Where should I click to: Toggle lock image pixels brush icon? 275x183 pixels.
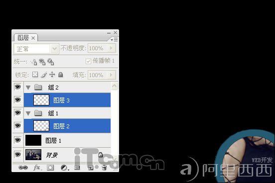[x=44, y=75]
